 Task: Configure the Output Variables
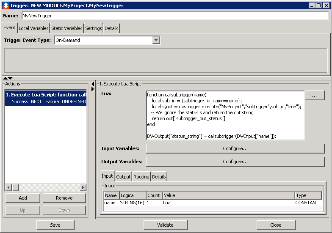click(235, 162)
